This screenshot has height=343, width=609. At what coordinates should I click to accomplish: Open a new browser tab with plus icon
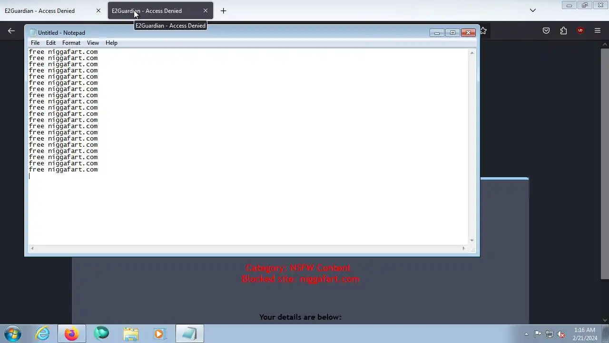223,10
